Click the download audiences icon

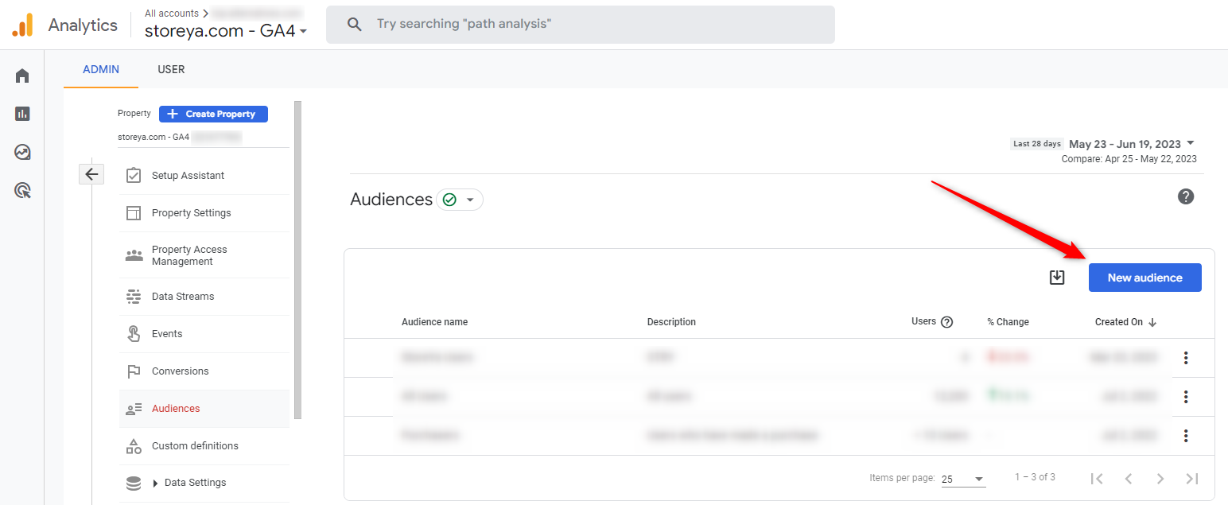pyautogui.click(x=1056, y=278)
